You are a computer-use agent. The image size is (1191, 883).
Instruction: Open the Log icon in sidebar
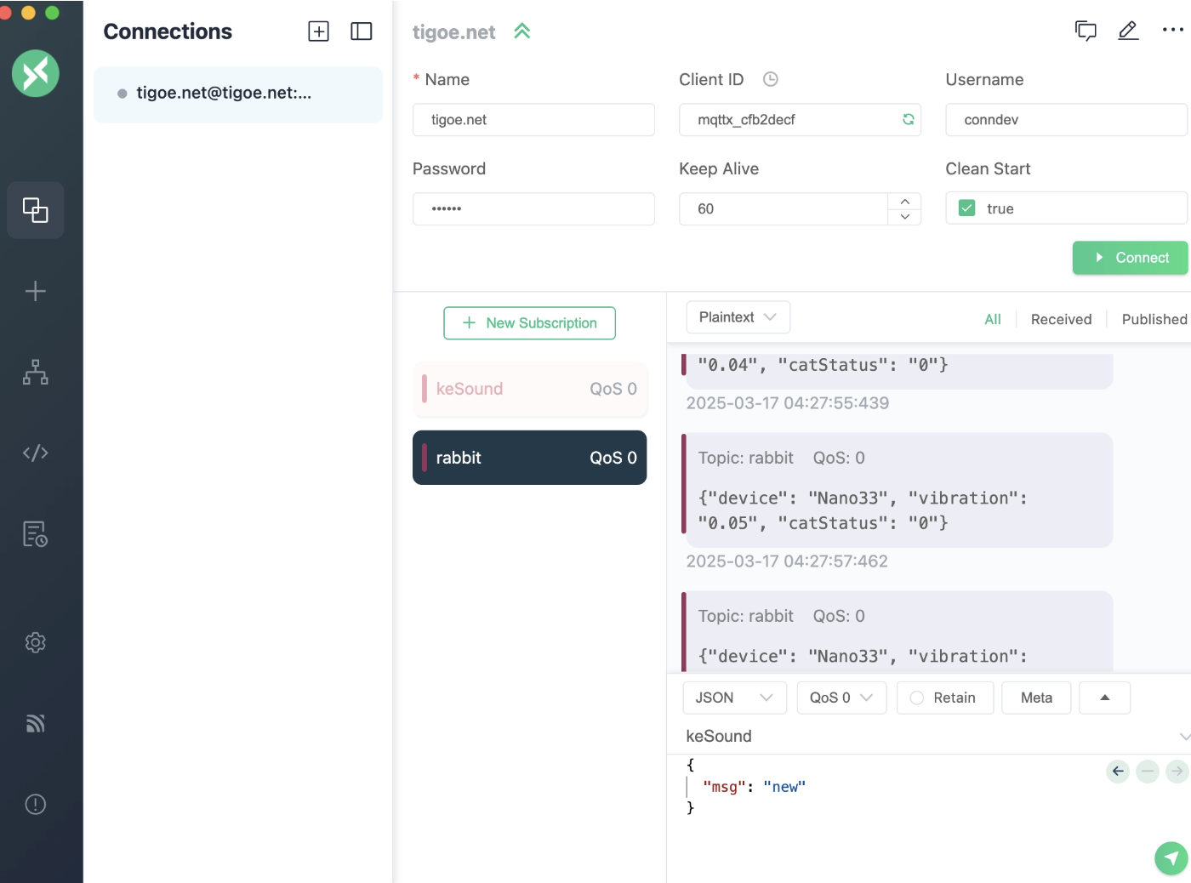[36, 534]
